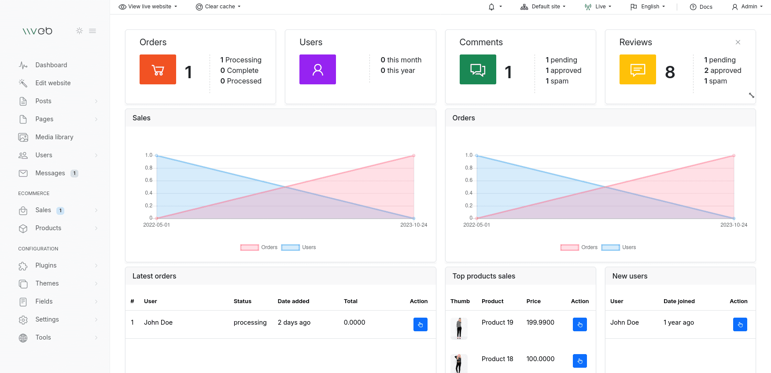Open the English language dropdown

pyautogui.click(x=648, y=7)
